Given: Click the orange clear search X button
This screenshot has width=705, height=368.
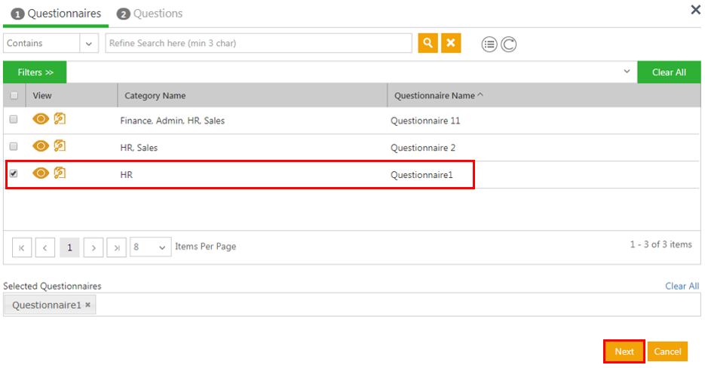Looking at the screenshot, I should [451, 43].
